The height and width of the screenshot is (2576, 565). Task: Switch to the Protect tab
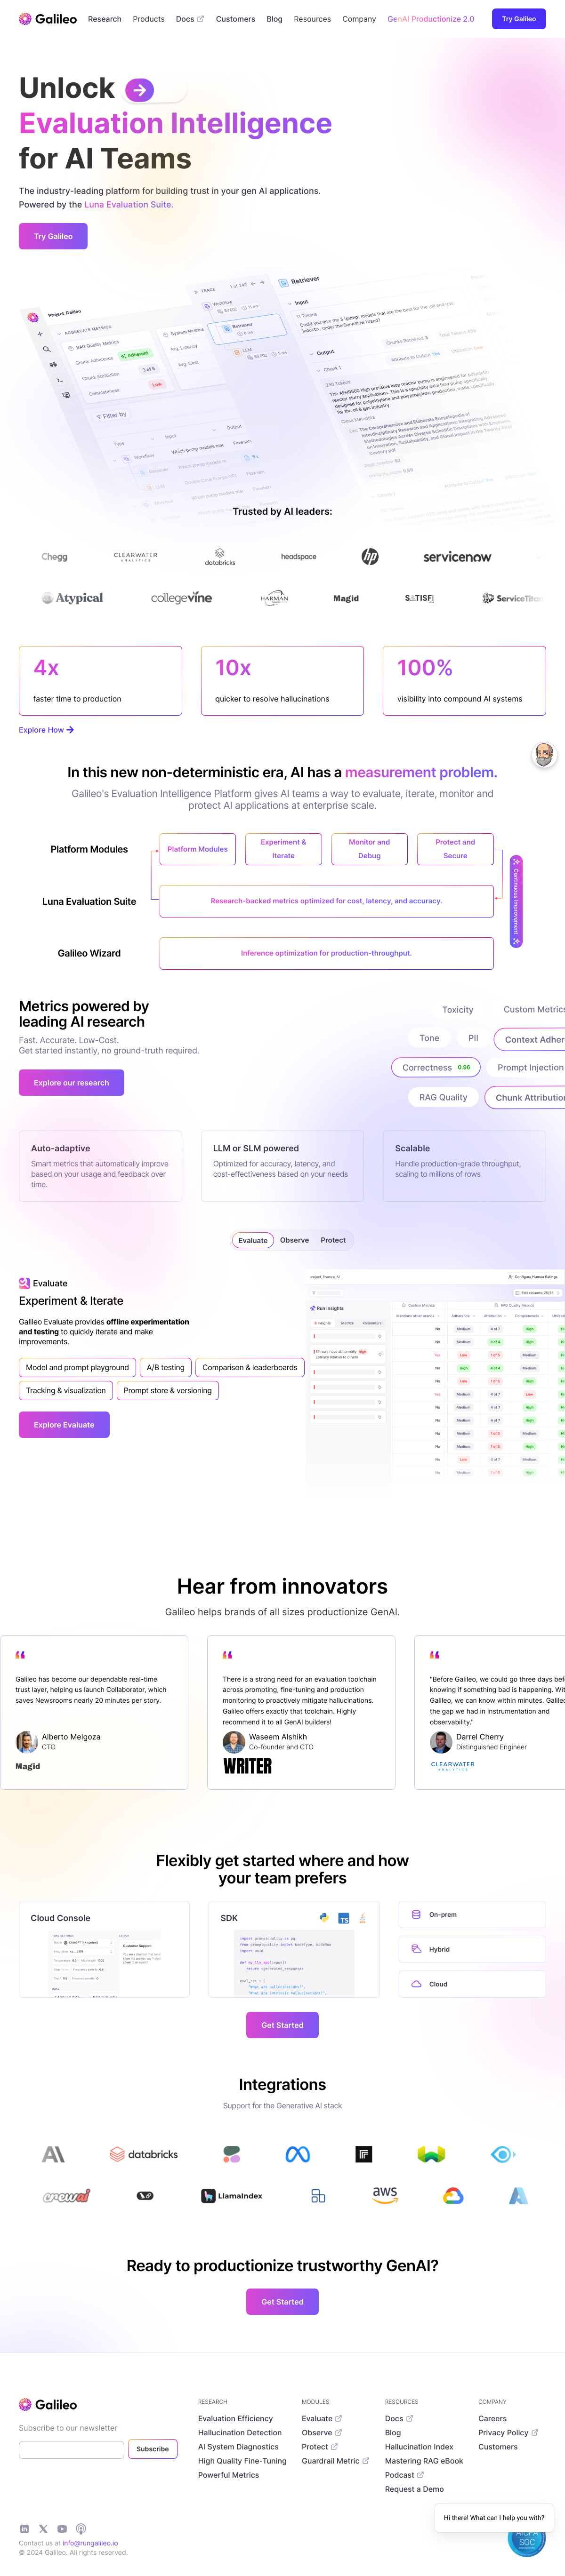[x=333, y=1240]
